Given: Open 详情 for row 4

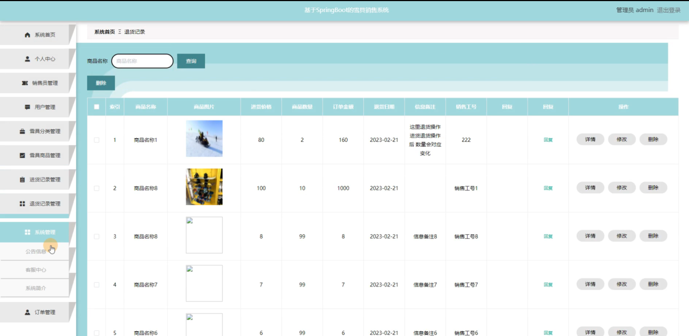Looking at the screenshot, I should click(x=590, y=284).
